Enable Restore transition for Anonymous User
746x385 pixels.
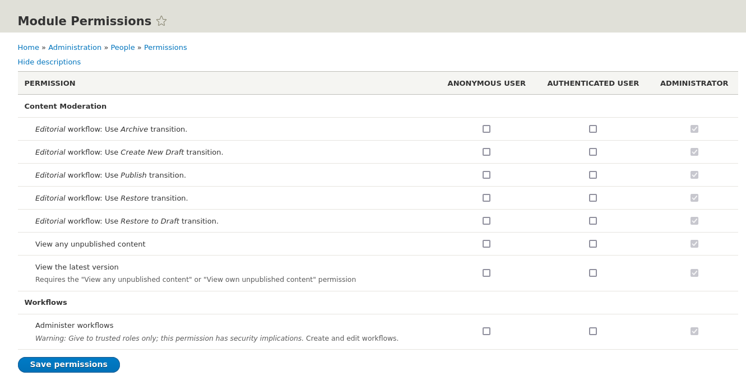pos(486,198)
